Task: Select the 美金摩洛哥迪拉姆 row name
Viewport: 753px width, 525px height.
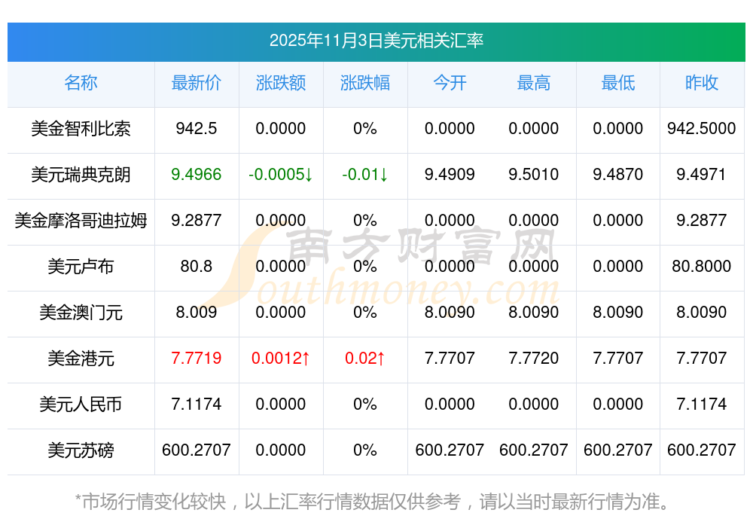Action: [x=81, y=221]
